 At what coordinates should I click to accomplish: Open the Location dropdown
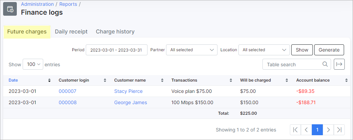tap(264, 50)
